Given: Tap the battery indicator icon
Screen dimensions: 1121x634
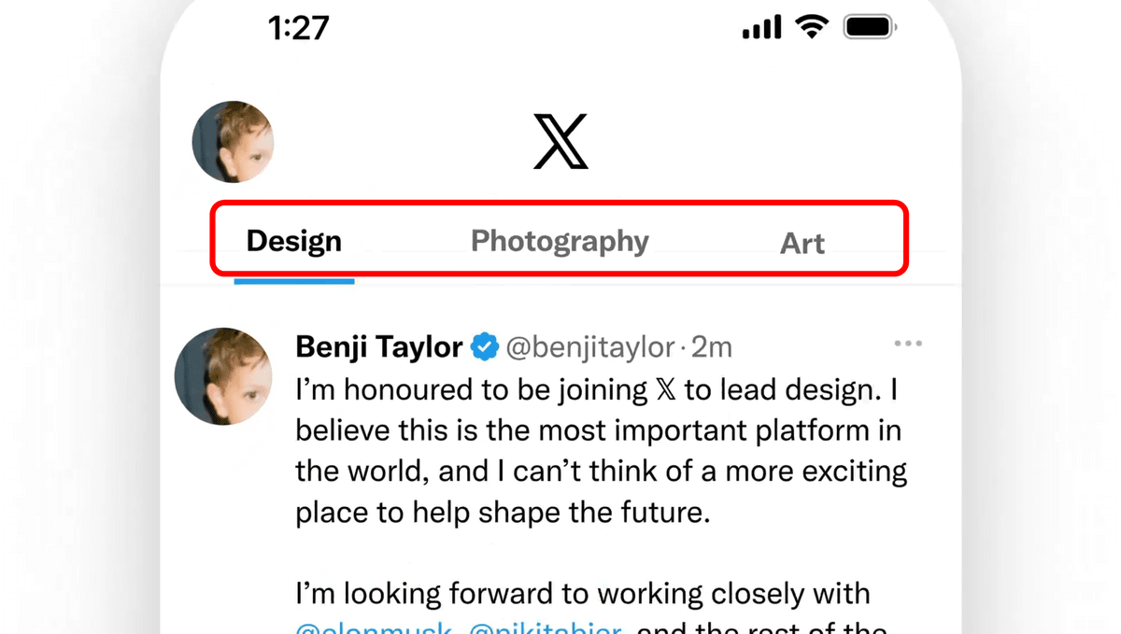Looking at the screenshot, I should click(x=870, y=29).
